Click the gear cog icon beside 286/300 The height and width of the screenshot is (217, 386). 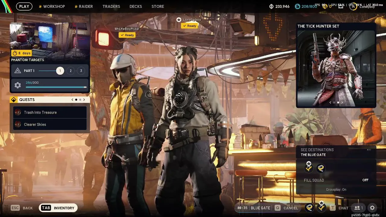click(18, 85)
